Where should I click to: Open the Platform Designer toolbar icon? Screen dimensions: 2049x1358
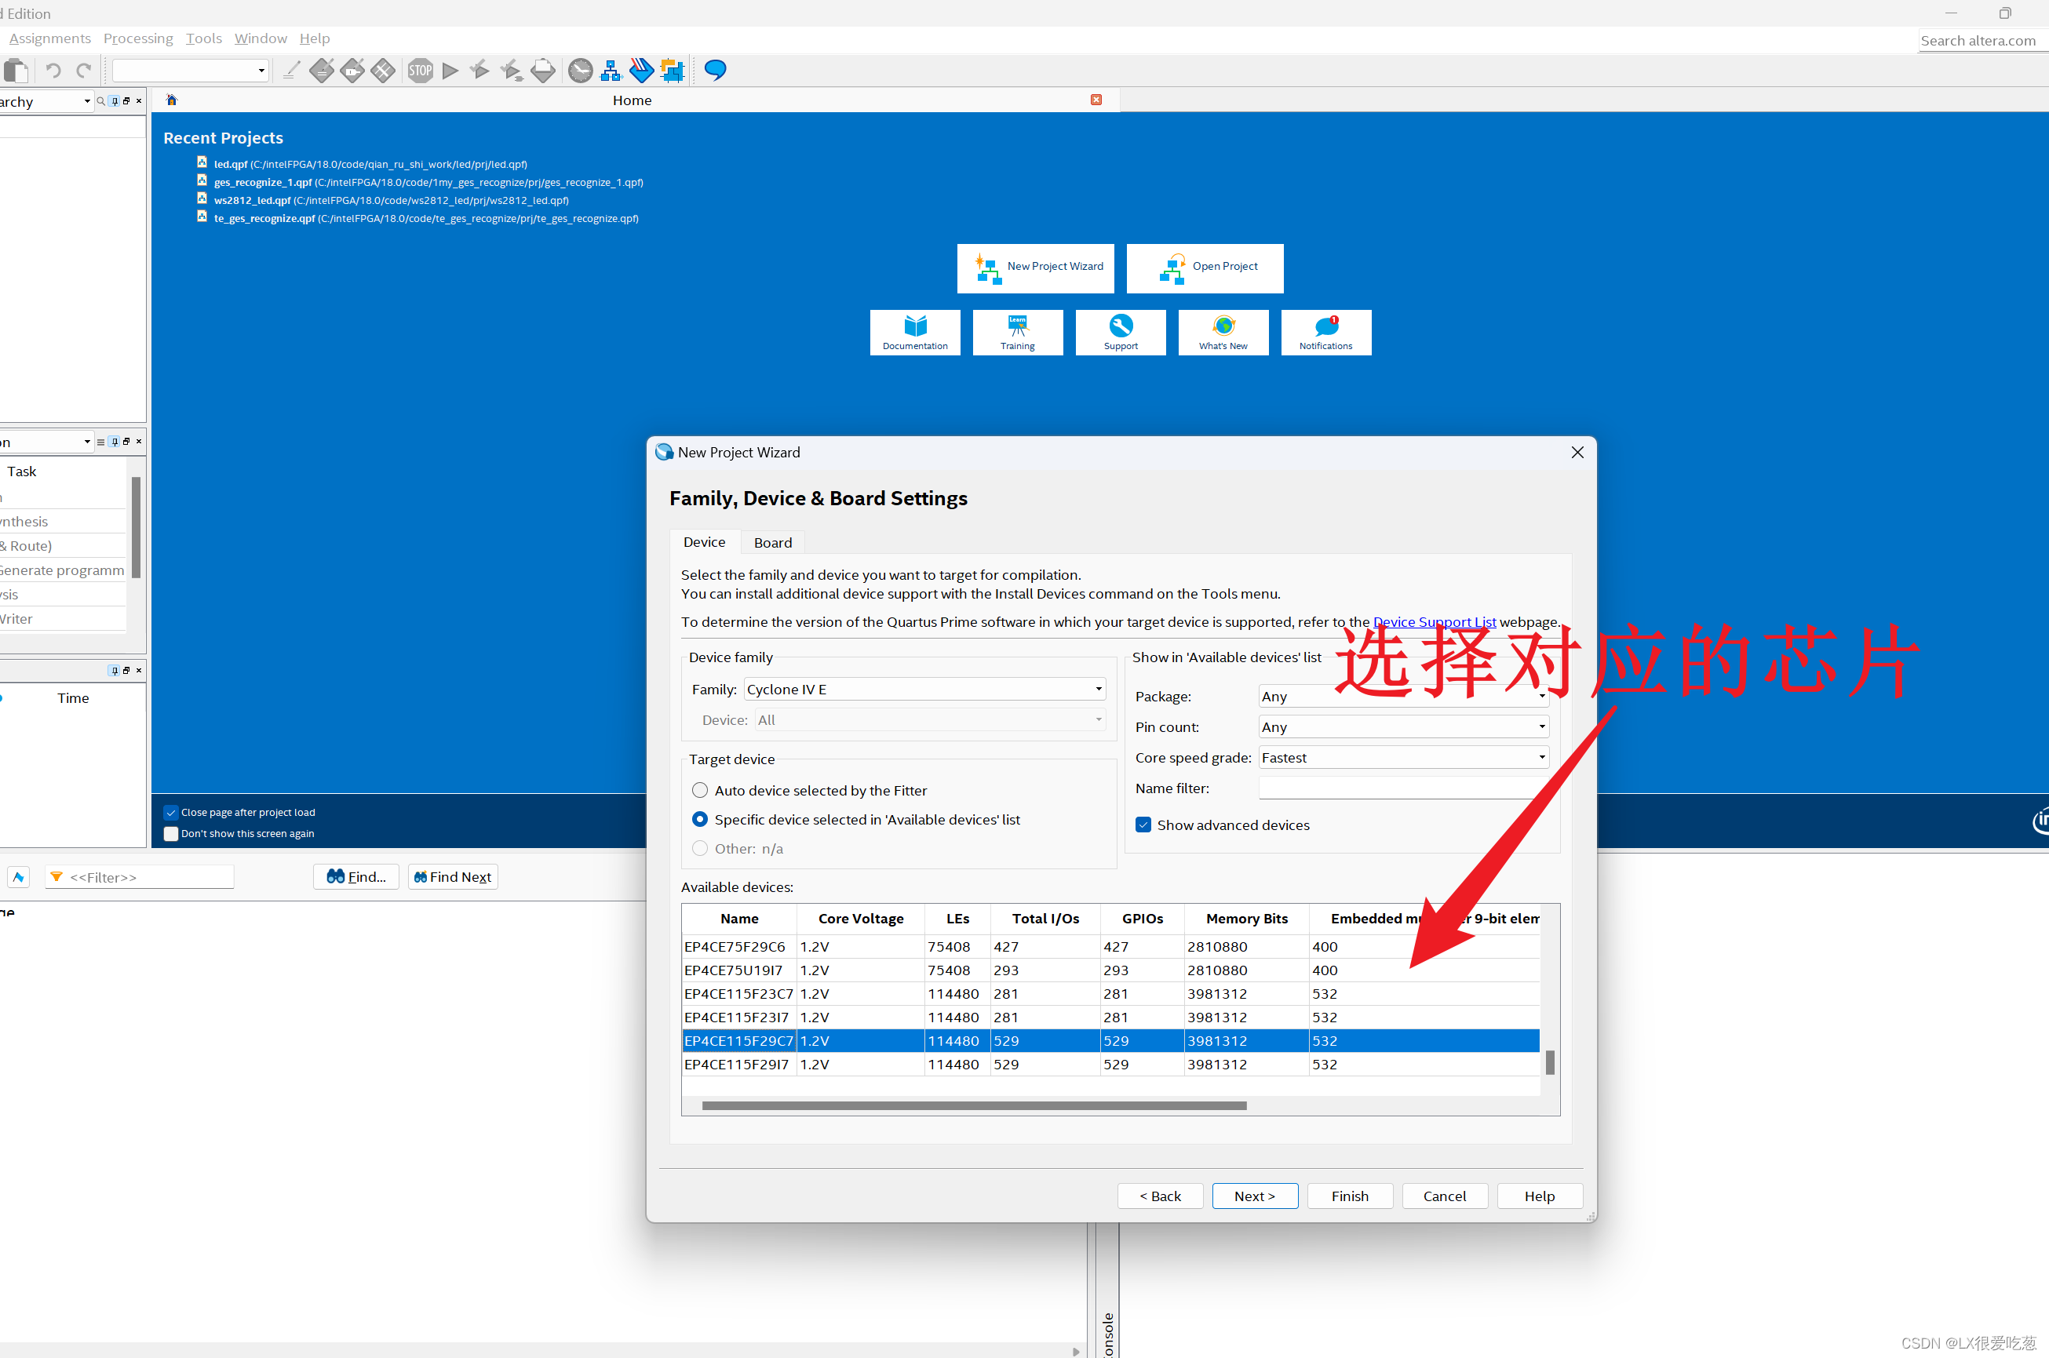click(x=673, y=70)
